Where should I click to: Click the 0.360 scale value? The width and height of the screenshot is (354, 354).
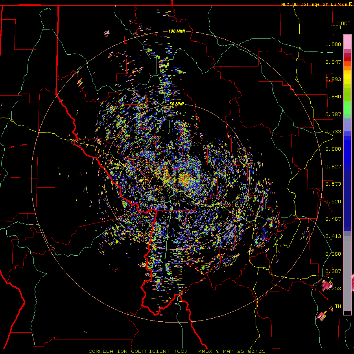point(333,254)
